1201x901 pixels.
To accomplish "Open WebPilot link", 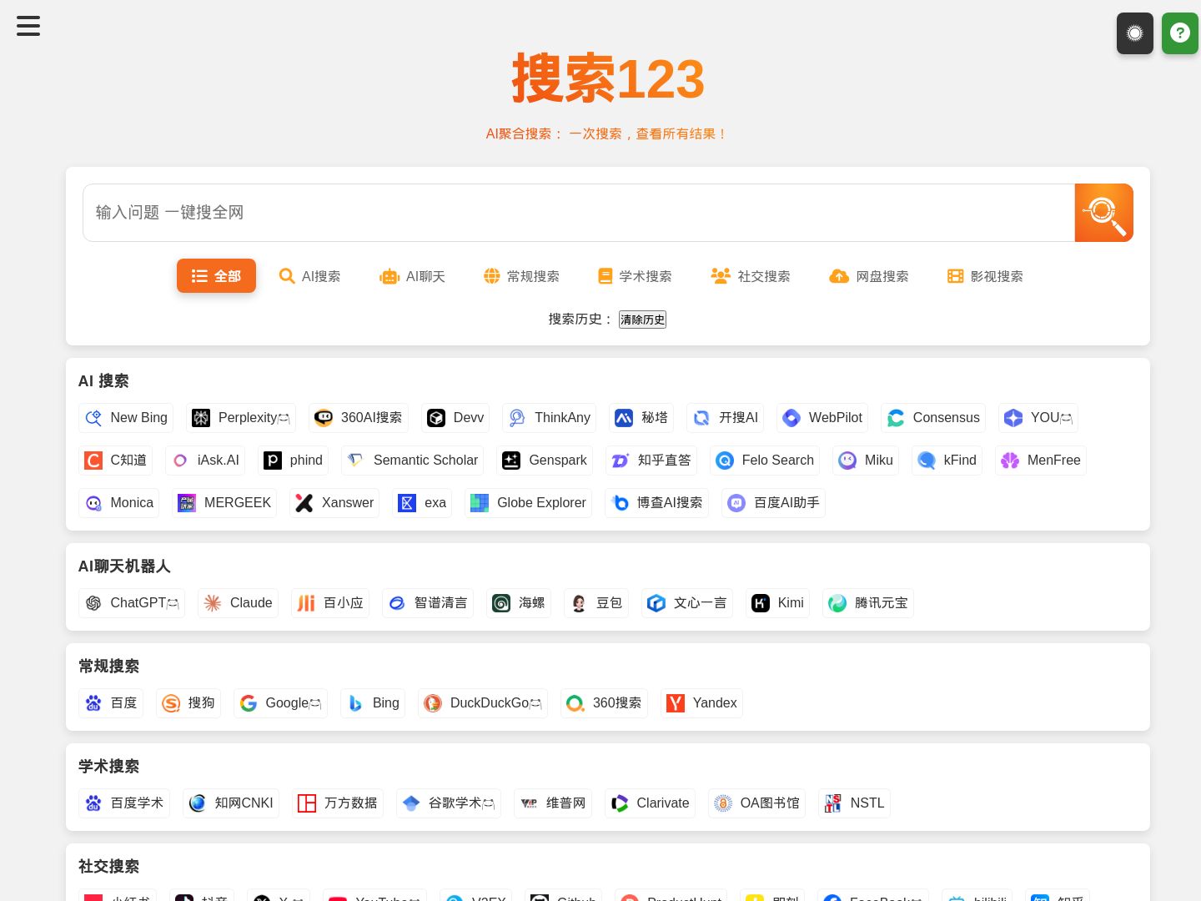I will pos(822,418).
